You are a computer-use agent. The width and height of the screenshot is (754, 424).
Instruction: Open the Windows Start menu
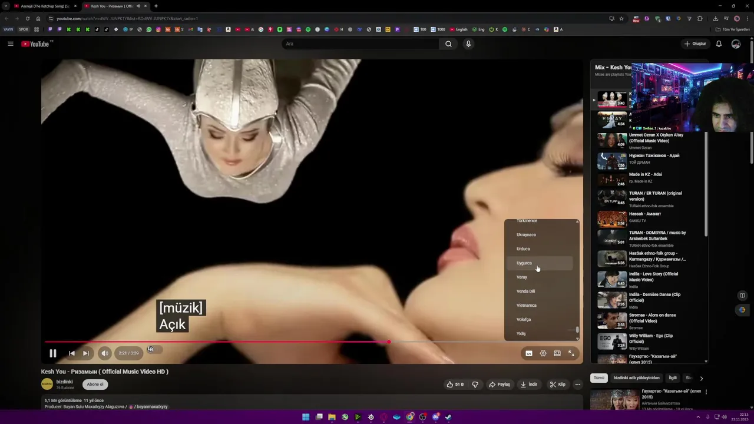[306, 417]
